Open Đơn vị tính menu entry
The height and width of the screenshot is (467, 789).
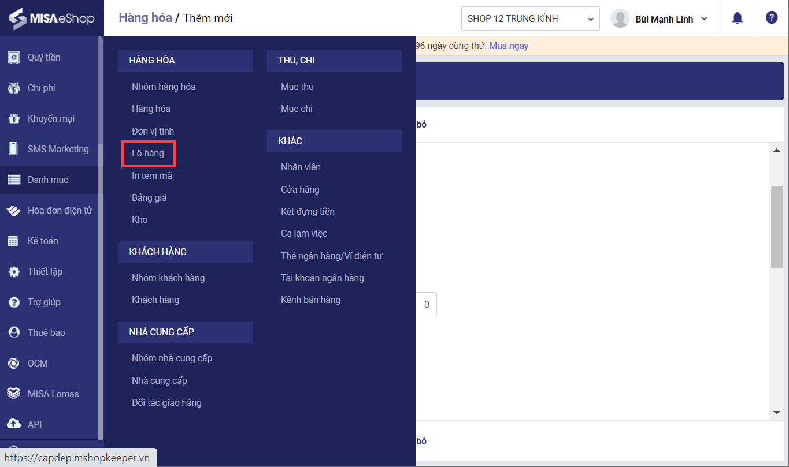(x=153, y=131)
